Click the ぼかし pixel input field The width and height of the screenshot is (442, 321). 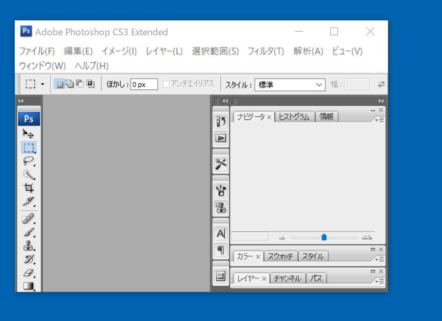(144, 84)
